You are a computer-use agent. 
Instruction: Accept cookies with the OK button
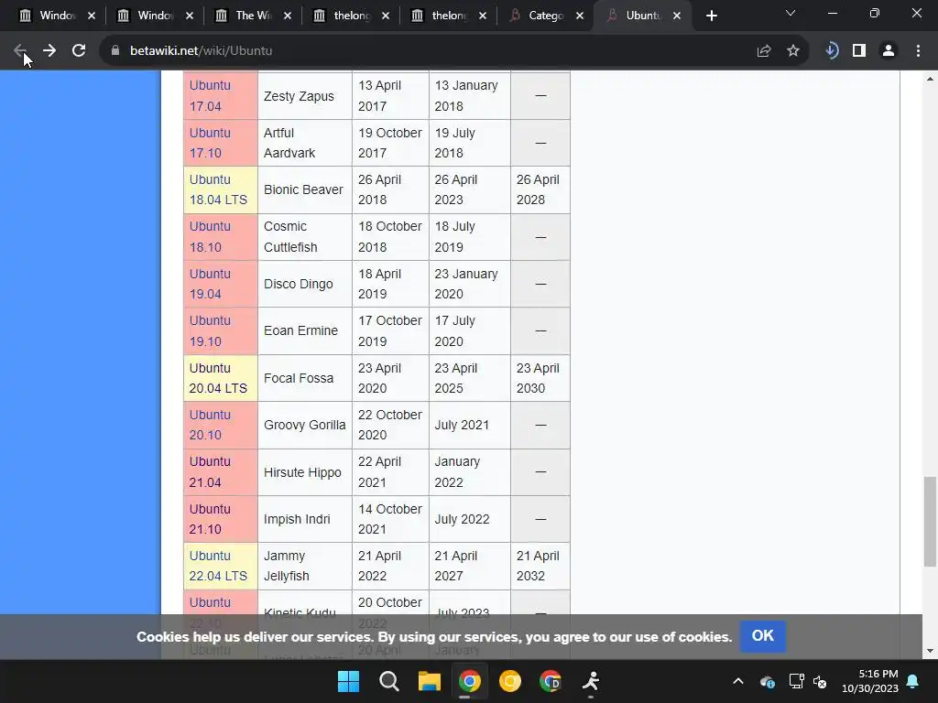[762, 636]
